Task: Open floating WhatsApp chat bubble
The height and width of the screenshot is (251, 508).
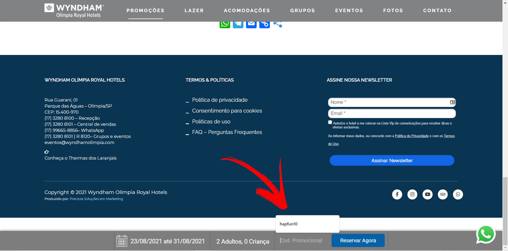Action: pos(486,234)
